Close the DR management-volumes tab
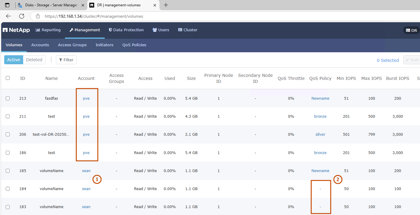This screenshot has width=420, height=215. point(155,5)
